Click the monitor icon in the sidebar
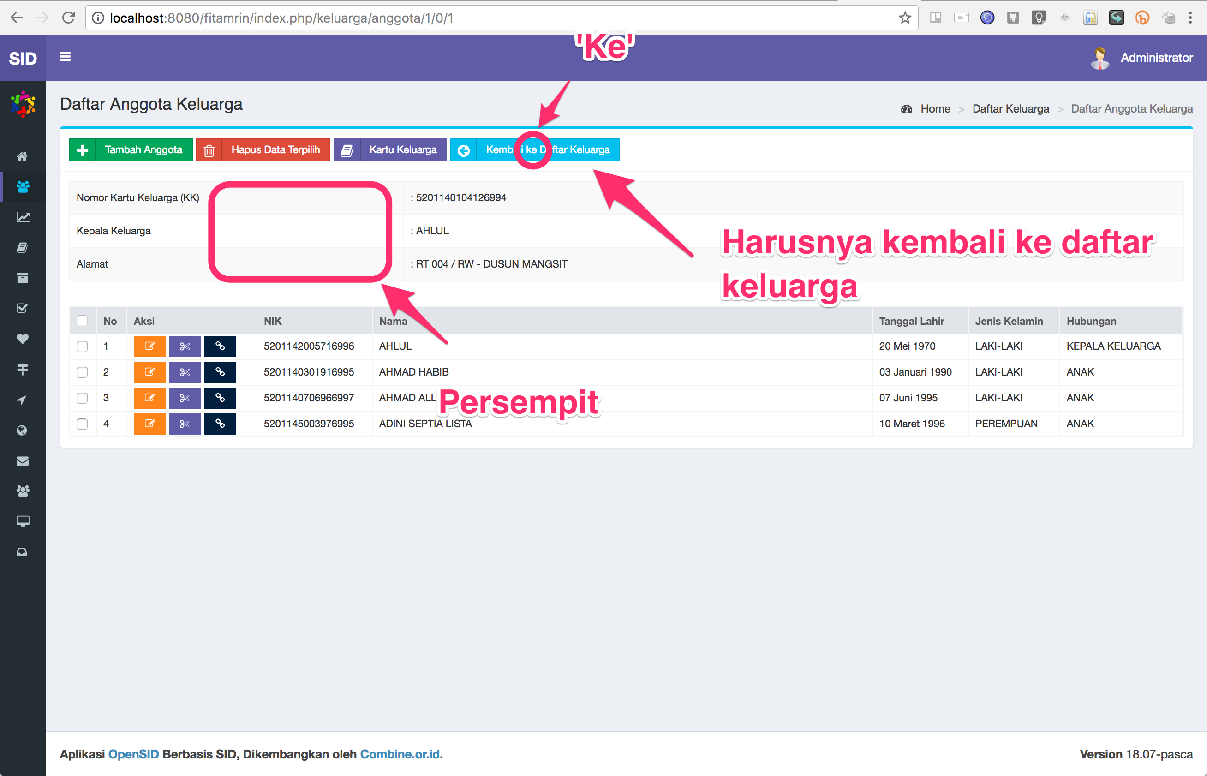The height and width of the screenshot is (776, 1207). point(23,521)
